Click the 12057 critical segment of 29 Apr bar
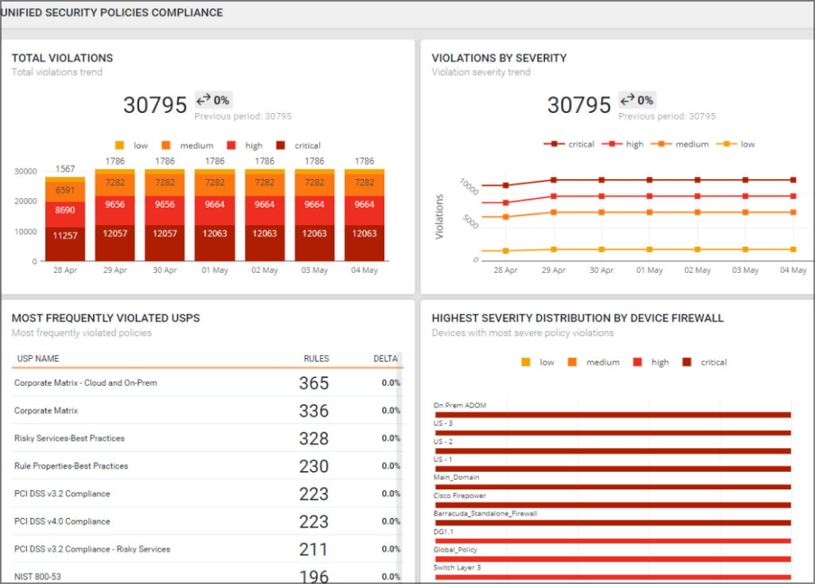The width and height of the screenshot is (815, 584). 115,243
